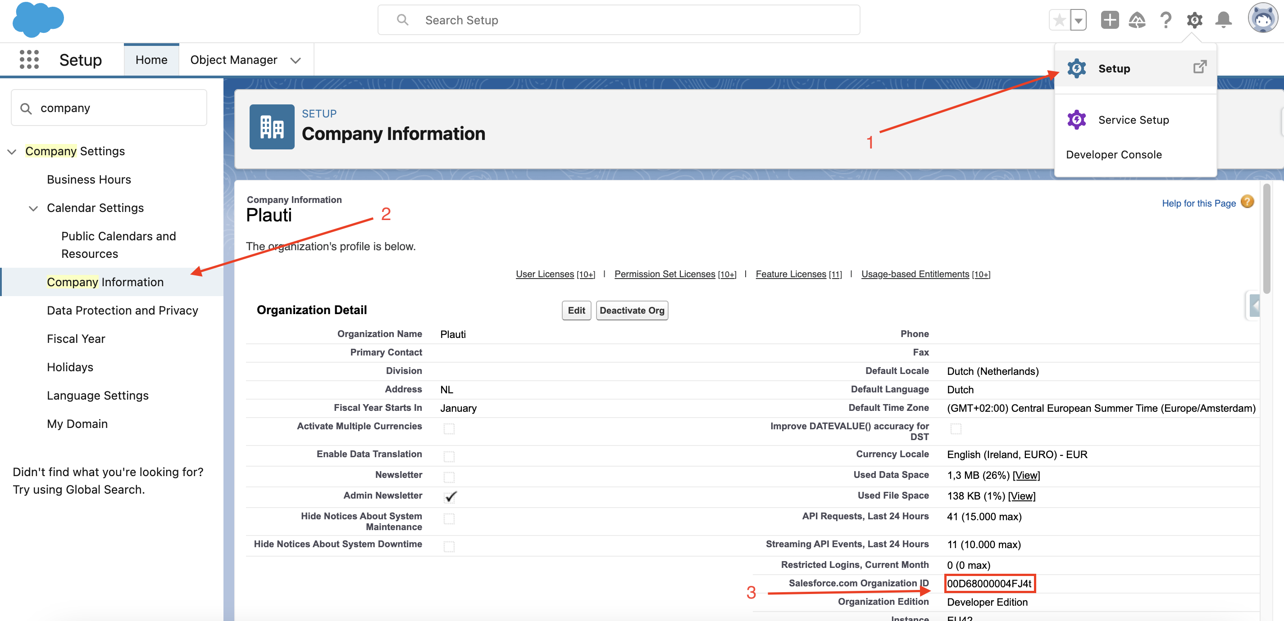Click the Favorites star icon
The image size is (1284, 621).
[x=1059, y=20]
